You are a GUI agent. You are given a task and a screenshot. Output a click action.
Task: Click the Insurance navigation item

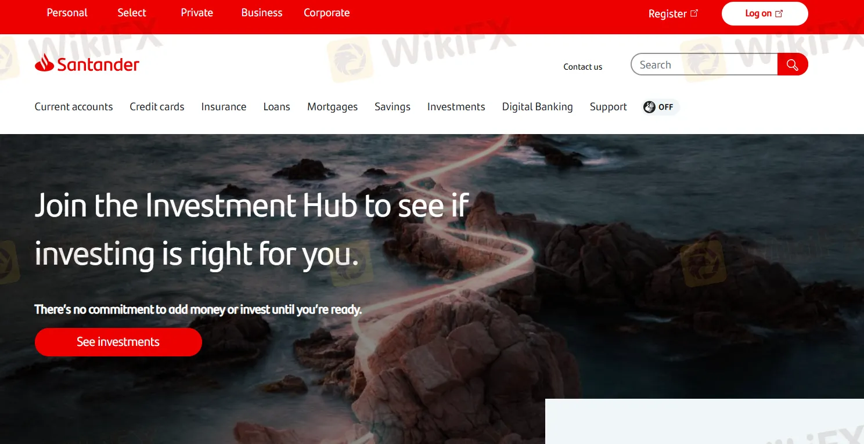[x=224, y=107]
